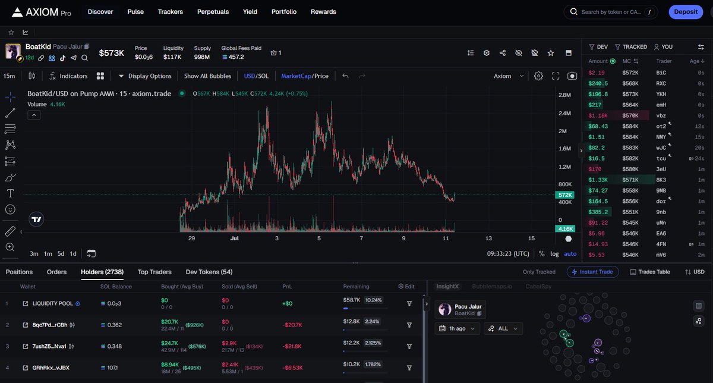Go to Perpetuals page
Viewport: 713px width, 383px height.
[213, 12]
